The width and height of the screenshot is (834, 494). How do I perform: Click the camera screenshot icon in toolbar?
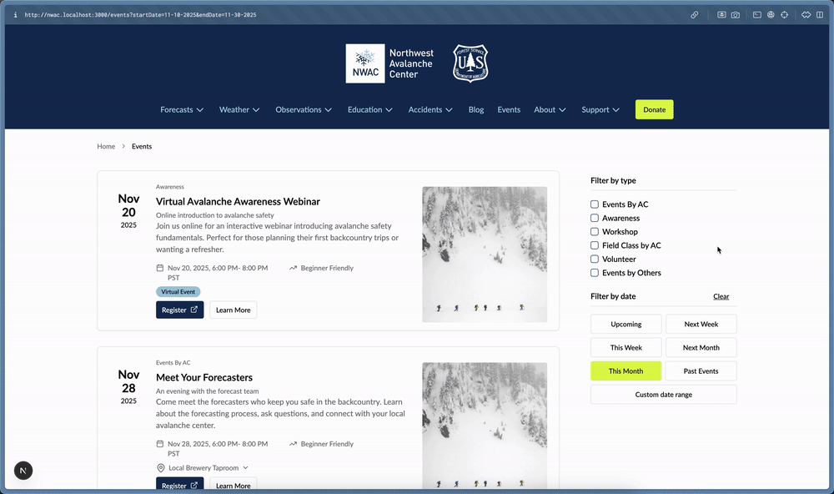[x=736, y=15]
